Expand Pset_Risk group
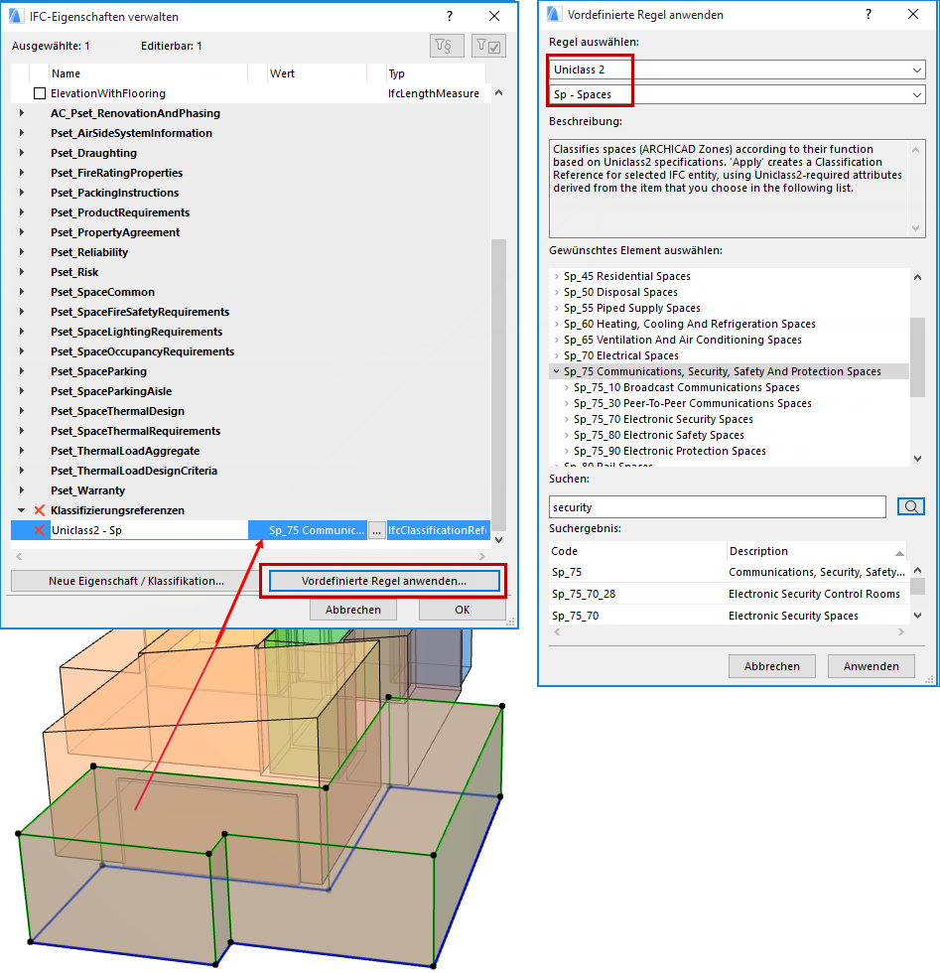 coord(22,272)
